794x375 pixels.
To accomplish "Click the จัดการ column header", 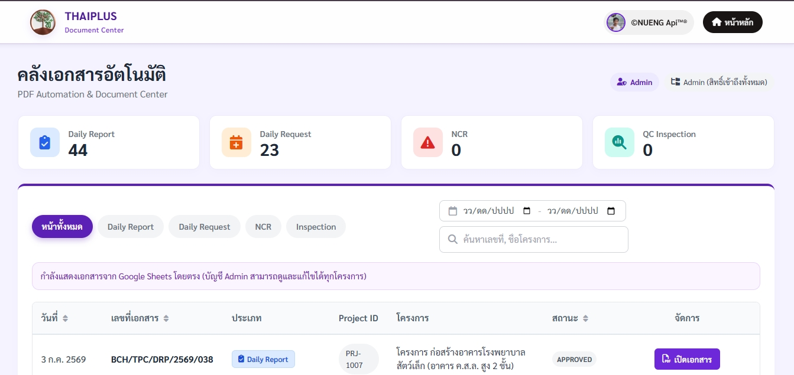I will [x=687, y=318].
